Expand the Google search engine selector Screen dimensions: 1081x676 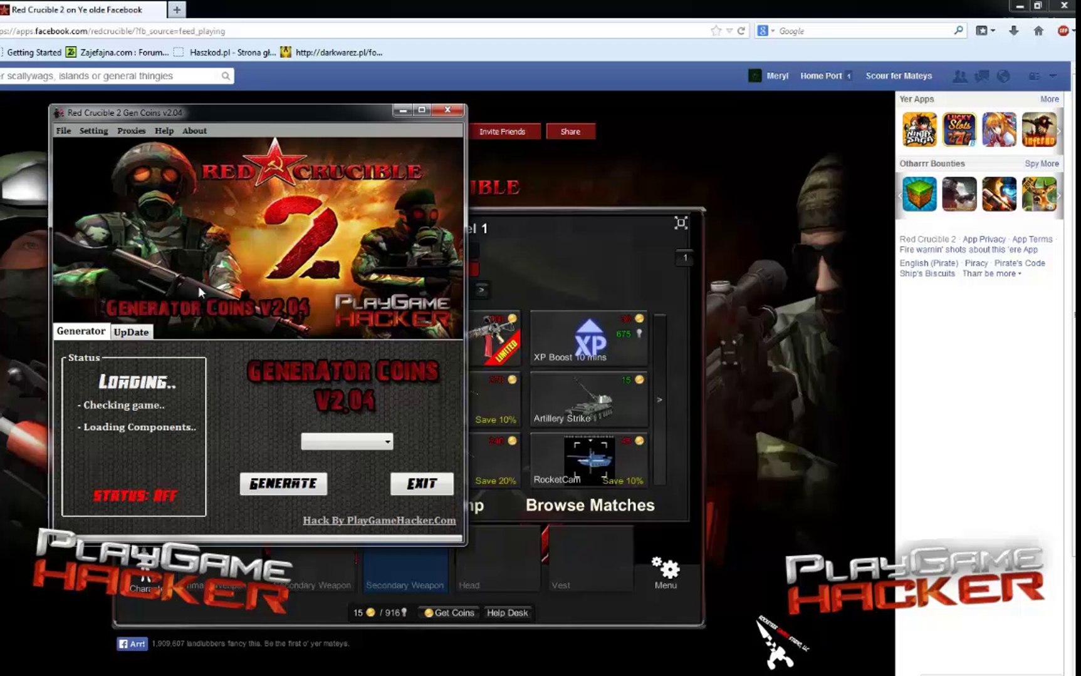click(766, 31)
